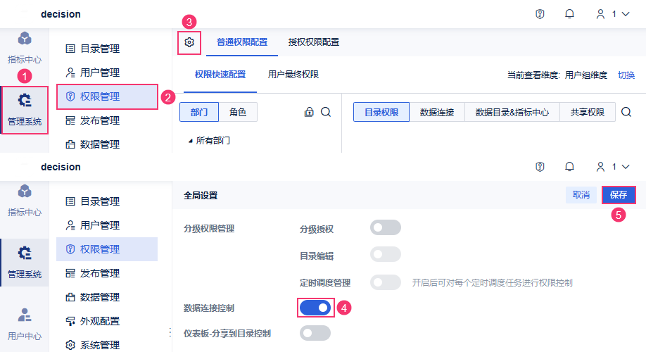Open 用户中心 in the left sidebar

click(x=25, y=323)
